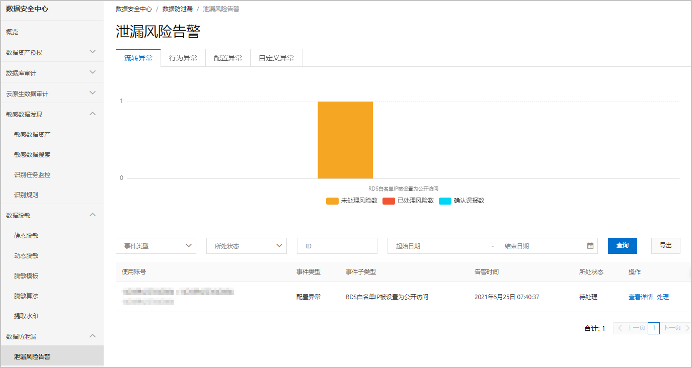Expand 数据库审计 sidebar section
Image resolution: width=692 pixels, height=368 pixels.
click(51, 72)
